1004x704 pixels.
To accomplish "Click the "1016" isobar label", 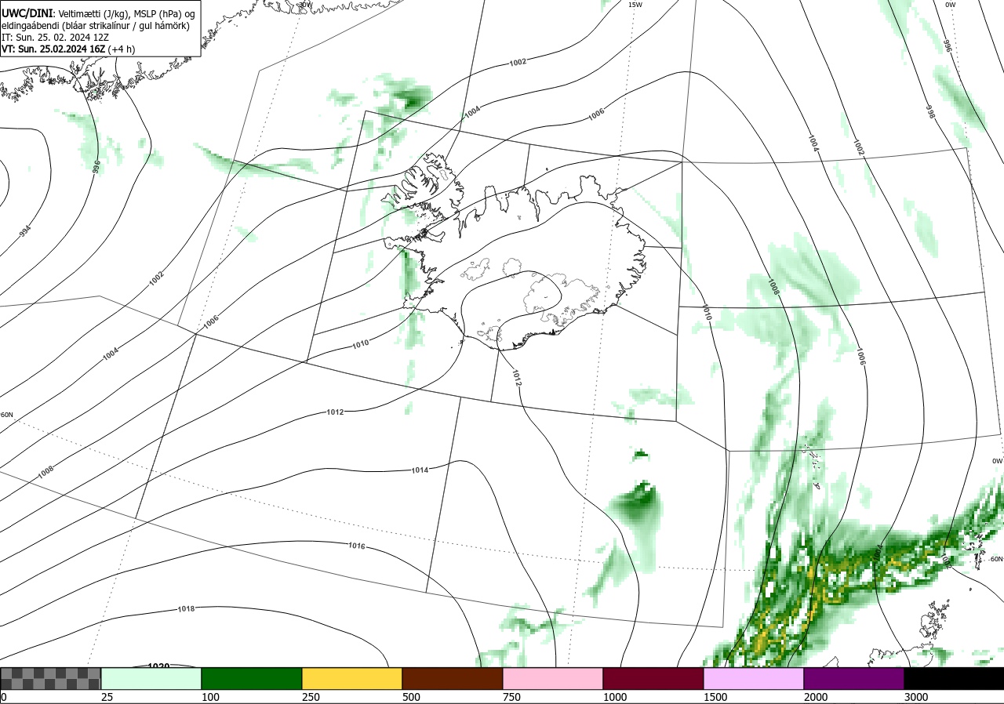I will [357, 546].
